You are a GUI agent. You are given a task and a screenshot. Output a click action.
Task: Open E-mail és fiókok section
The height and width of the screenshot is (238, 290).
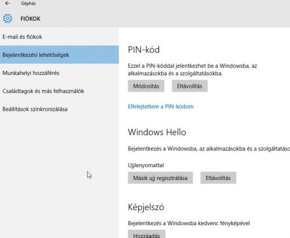(59, 37)
